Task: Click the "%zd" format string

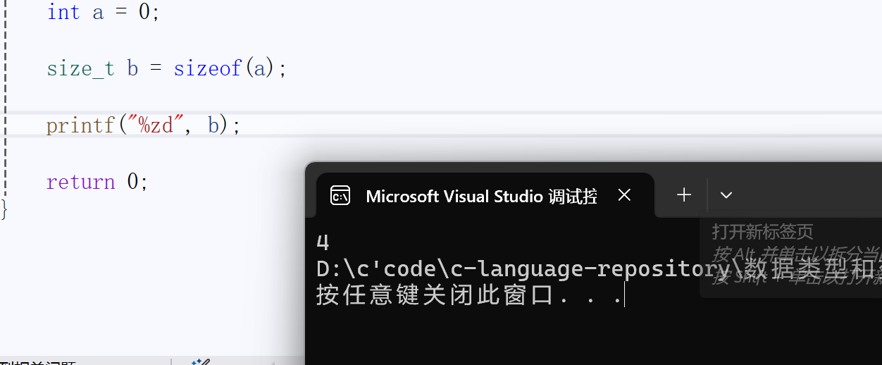Action: point(155,125)
